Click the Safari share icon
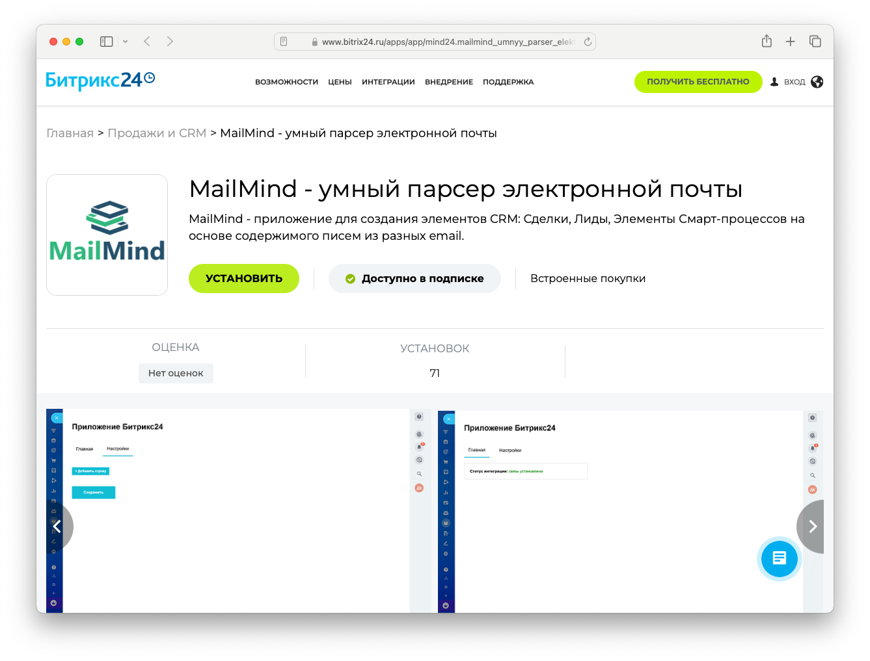870x661 pixels. point(766,41)
